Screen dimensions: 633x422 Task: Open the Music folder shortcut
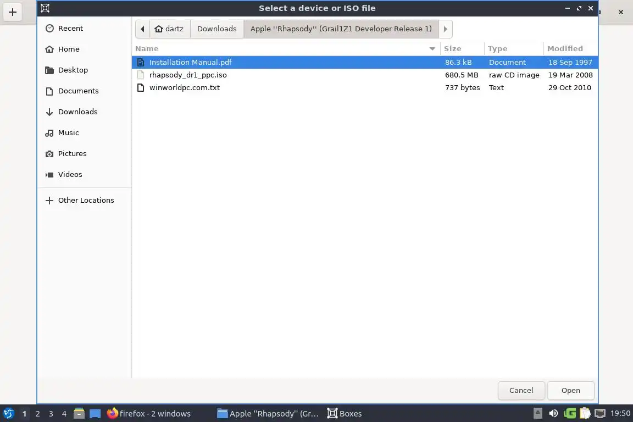(x=84, y=133)
